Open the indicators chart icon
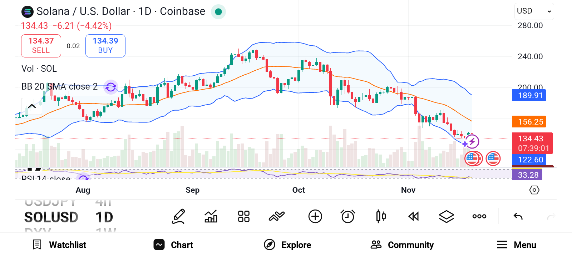The width and height of the screenshot is (572, 257). [211, 216]
